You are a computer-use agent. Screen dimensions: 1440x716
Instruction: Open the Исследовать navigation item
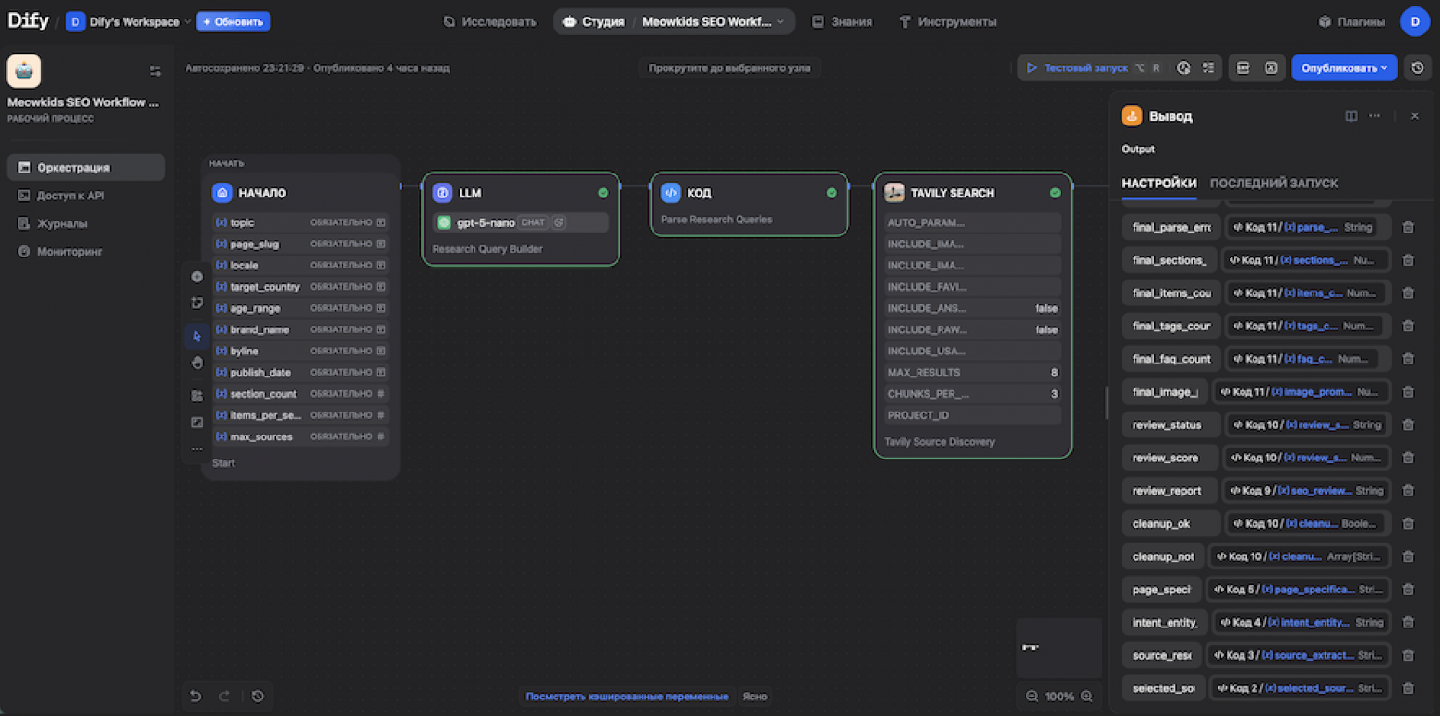[x=489, y=21]
